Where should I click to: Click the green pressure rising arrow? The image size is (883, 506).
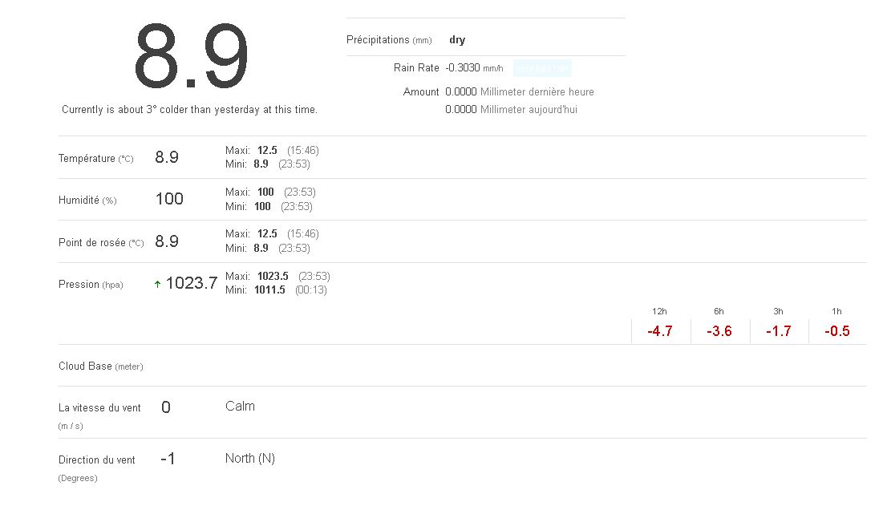(x=158, y=284)
